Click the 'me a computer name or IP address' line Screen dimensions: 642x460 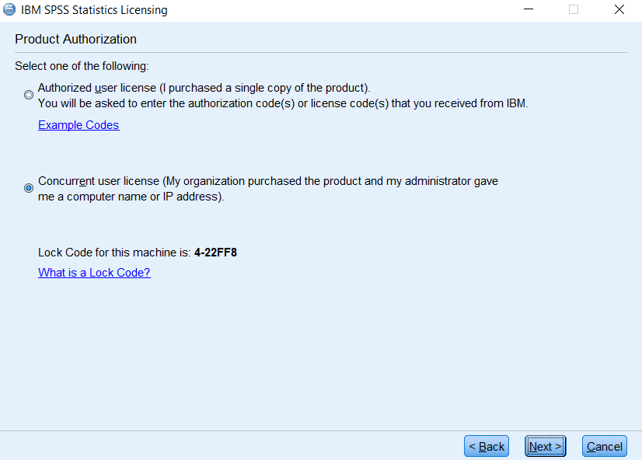pyautogui.click(x=131, y=197)
